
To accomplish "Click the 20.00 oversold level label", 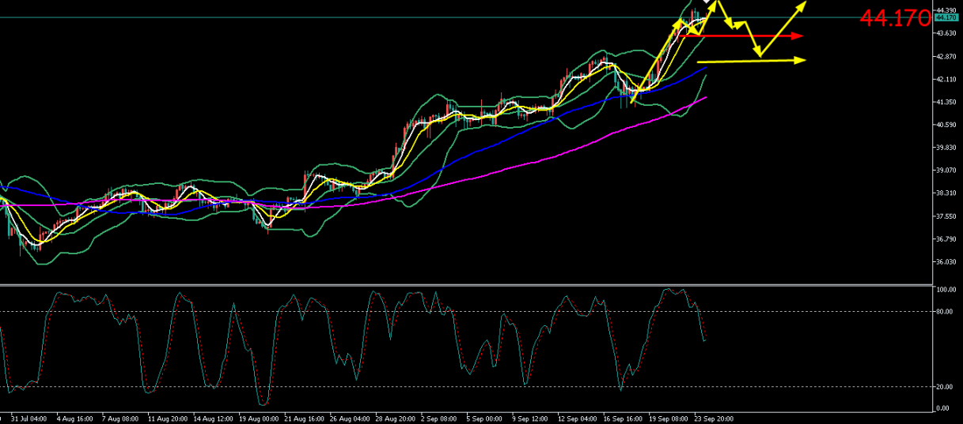I will (x=945, y=387).
